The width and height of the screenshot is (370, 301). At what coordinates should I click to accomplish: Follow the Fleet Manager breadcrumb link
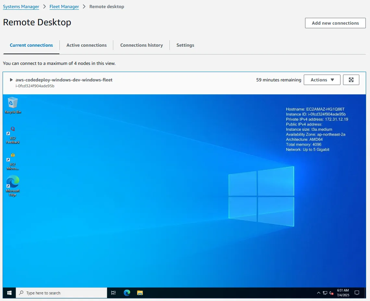coord(64,6)
